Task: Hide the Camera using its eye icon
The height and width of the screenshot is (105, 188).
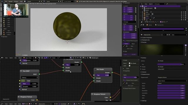Action: click(x=182, y=14)
